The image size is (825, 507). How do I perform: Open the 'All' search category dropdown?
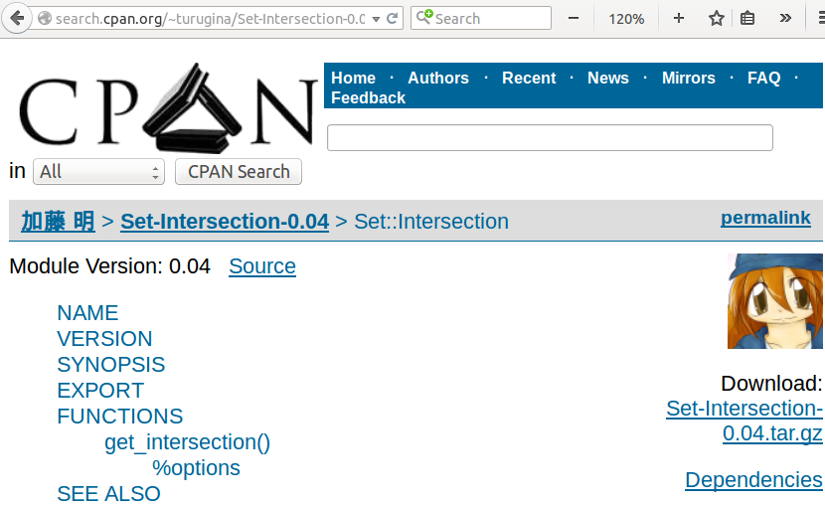[98, 172]
